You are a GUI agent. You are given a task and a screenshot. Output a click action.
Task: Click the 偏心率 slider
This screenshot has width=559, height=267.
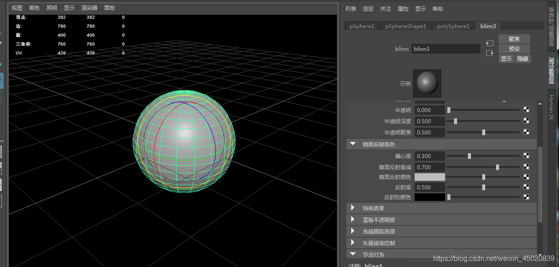(483, 156)
